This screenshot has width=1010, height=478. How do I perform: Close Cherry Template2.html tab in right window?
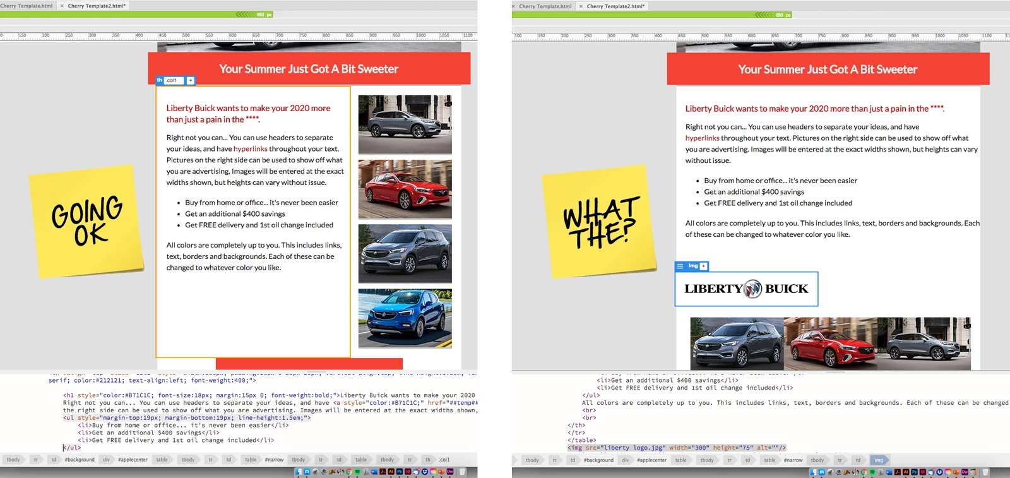pyautogui.click(x=580, y=6)
